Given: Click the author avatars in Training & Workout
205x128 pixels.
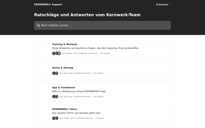Looking at the screenshot, I should (56, 53).
